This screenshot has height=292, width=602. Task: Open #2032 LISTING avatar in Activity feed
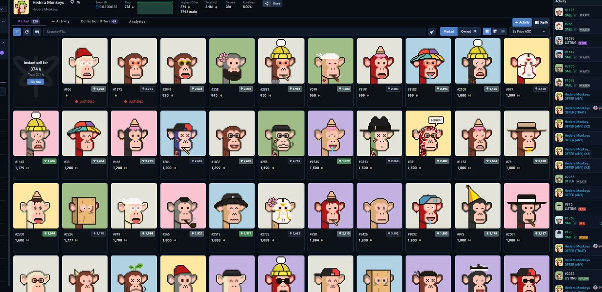[x=558, y=276]
